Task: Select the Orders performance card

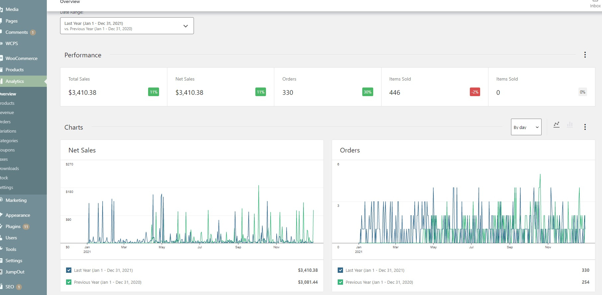Action: 327,87
